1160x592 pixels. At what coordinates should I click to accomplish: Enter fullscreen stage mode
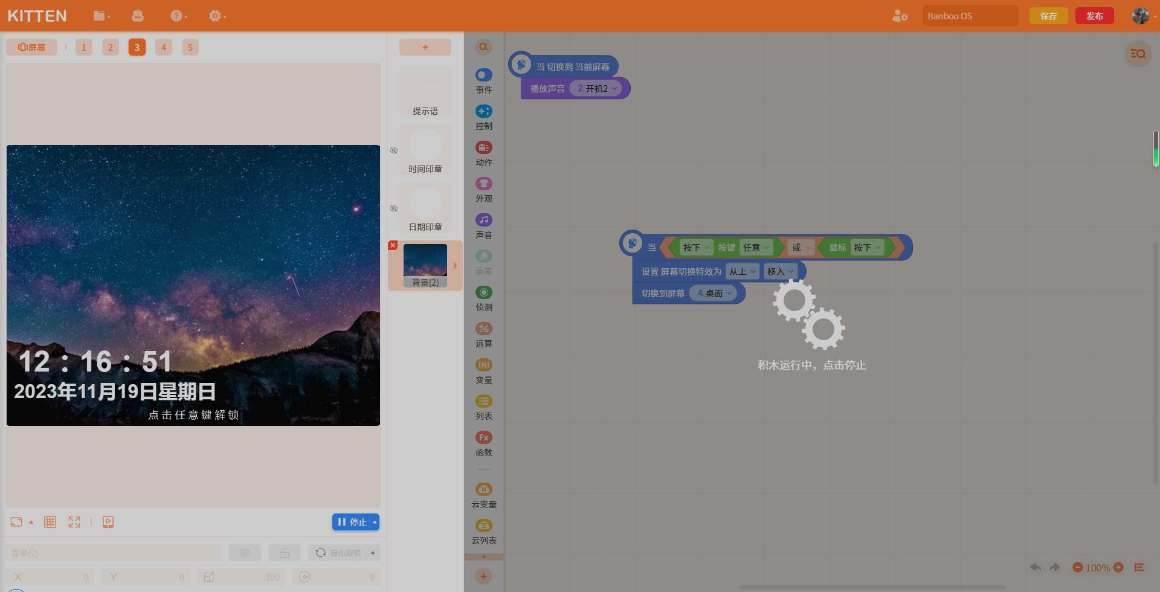[x=74, y=522]
